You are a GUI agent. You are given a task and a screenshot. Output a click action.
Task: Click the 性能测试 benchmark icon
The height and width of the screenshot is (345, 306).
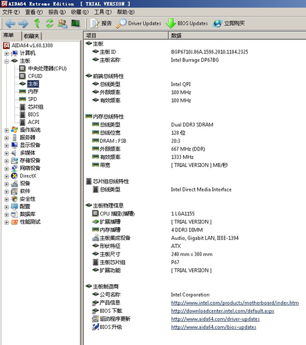pyautogui.click(x=15, y=222)
